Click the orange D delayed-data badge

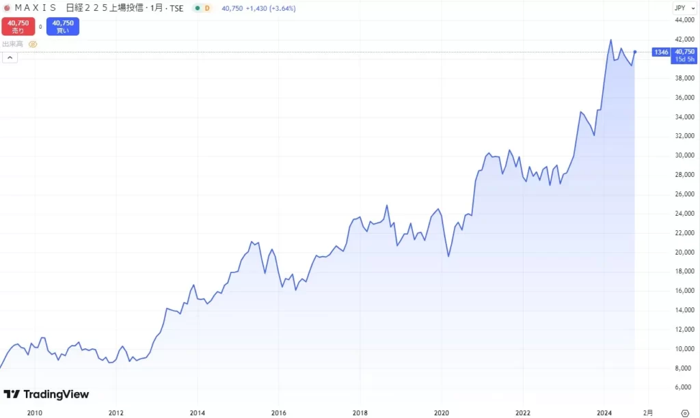point(207,8)
